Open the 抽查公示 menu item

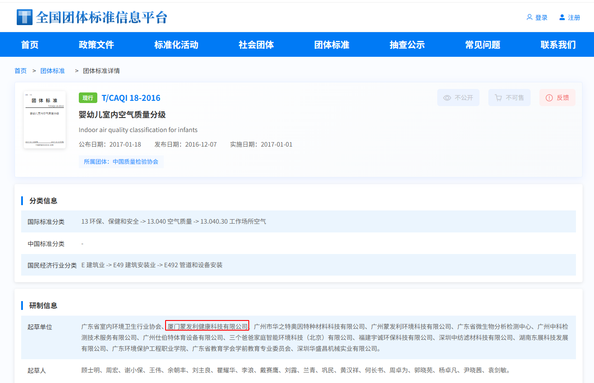click(x=407, y=44)
